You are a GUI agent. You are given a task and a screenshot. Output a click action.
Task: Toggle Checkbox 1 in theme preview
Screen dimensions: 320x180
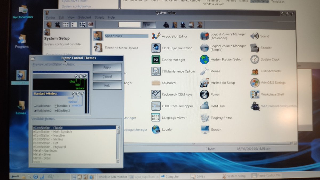click(x=62, y=106)
